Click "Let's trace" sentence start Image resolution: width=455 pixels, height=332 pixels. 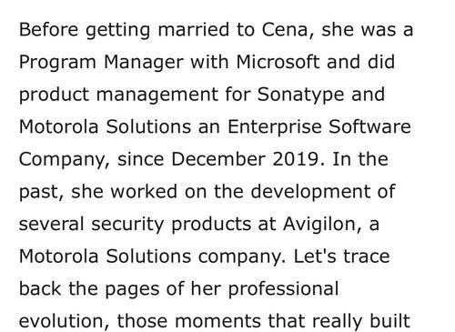point(341,257)
